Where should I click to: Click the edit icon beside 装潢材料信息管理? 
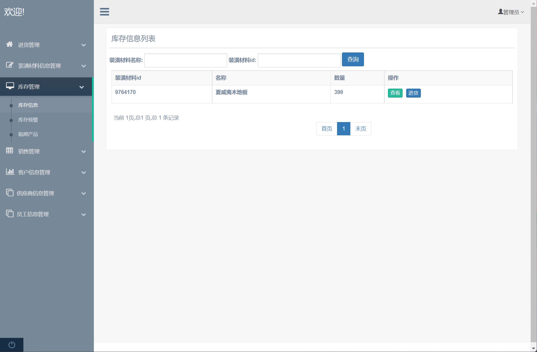point(10,65)
